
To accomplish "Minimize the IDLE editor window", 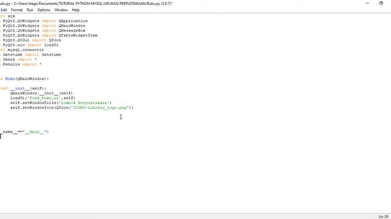I will pos(367,3).
